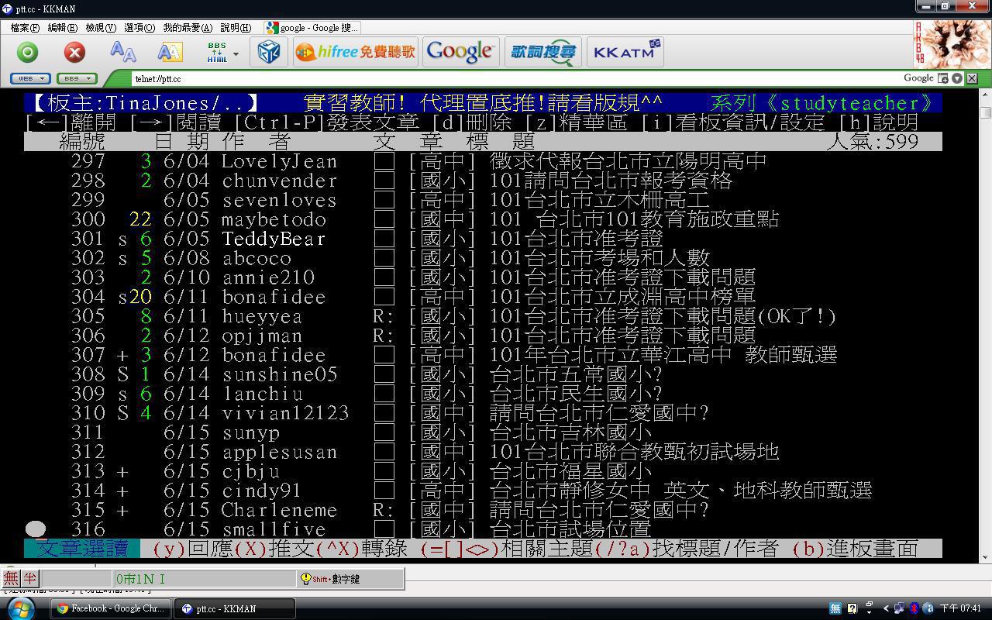
Task: Expand the BBS mode dropdown
Action: pos(77,78)
